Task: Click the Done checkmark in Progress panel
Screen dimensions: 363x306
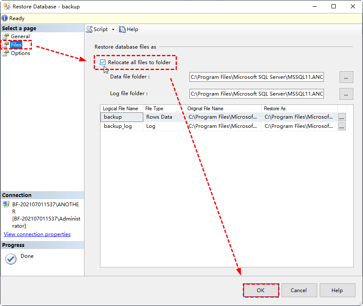Action: tap(11, 259)
